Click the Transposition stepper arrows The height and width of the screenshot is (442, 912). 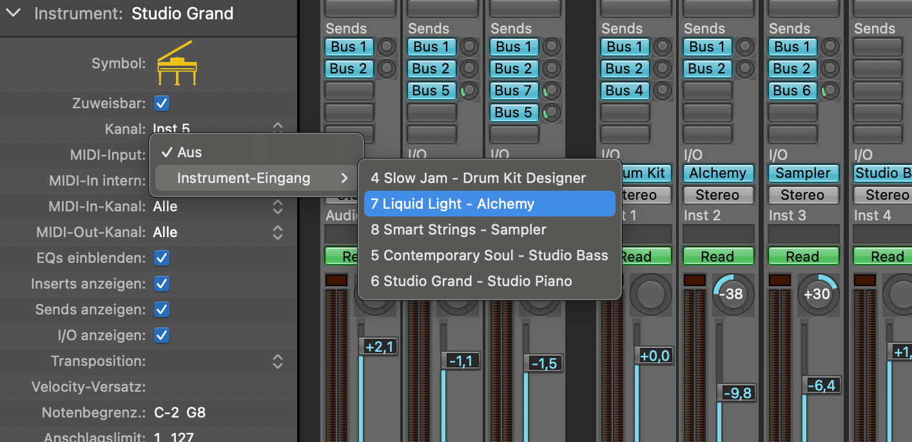pyautogui.click(x=278, y=361)
